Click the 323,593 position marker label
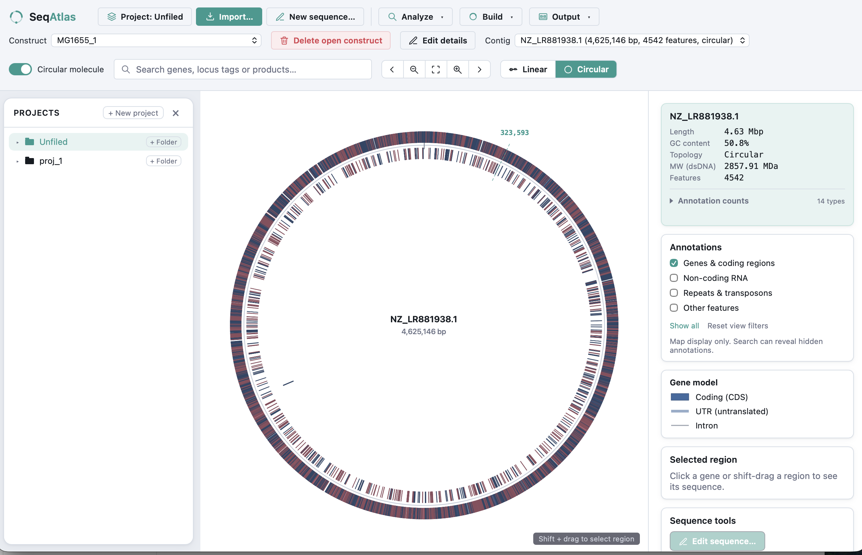The image size is (862, 555). tap(515, 133)
